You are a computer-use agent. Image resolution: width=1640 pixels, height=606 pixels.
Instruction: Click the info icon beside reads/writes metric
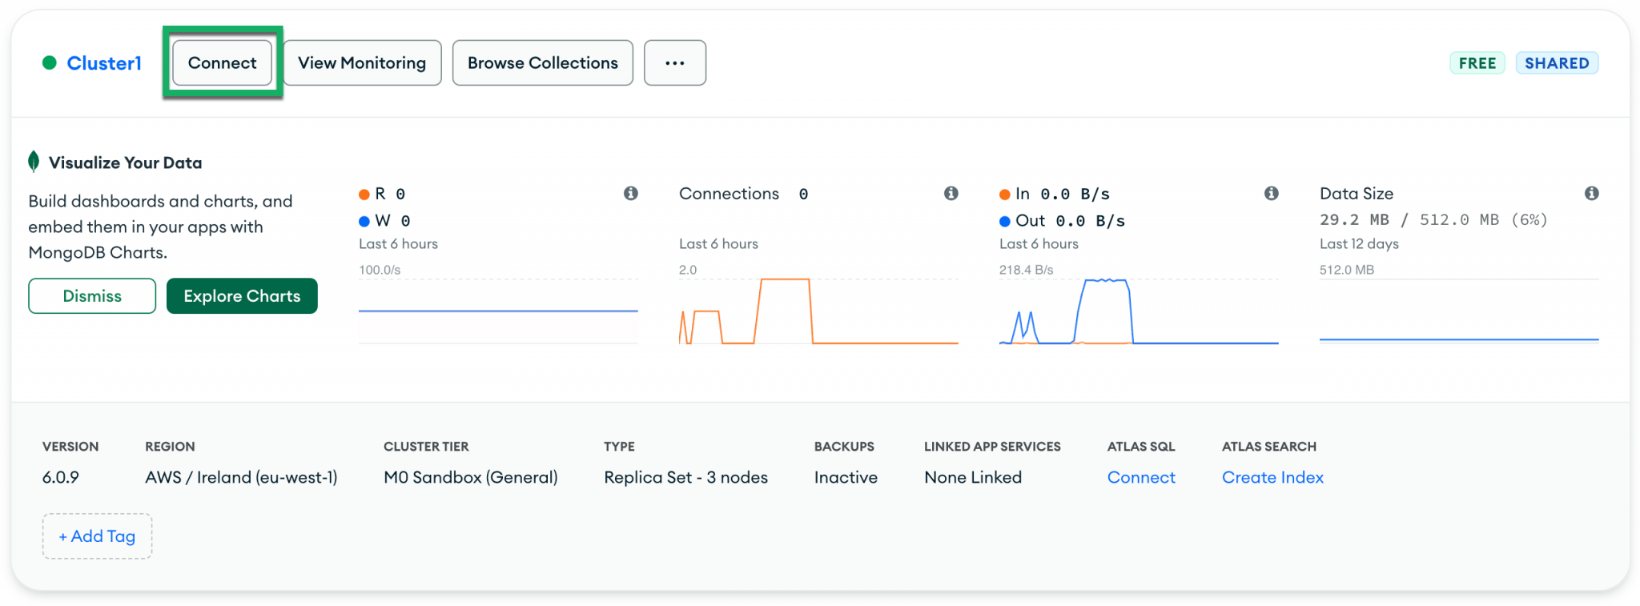631,193
